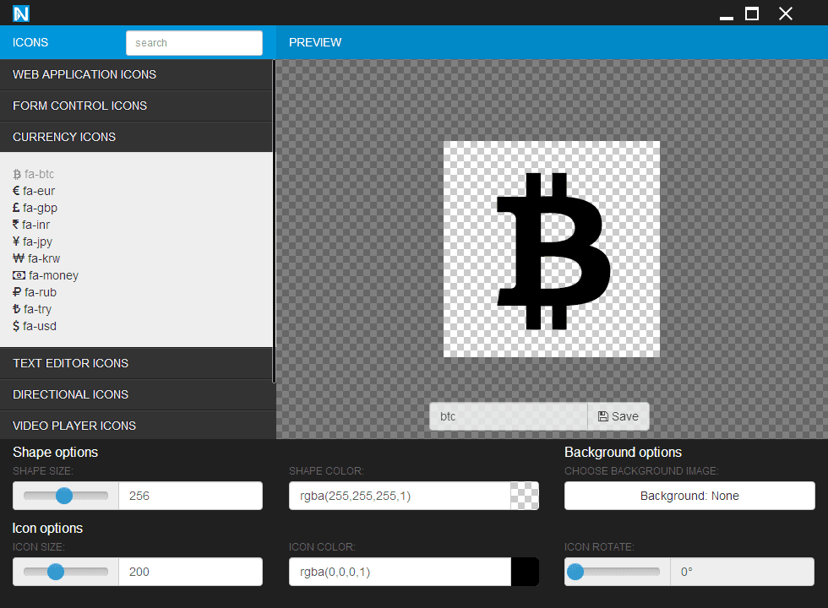Image resolution: width=828 pixels, height=608 pixels.
Task: Expand the Web Application Icons section
Action: pos(136,74)
